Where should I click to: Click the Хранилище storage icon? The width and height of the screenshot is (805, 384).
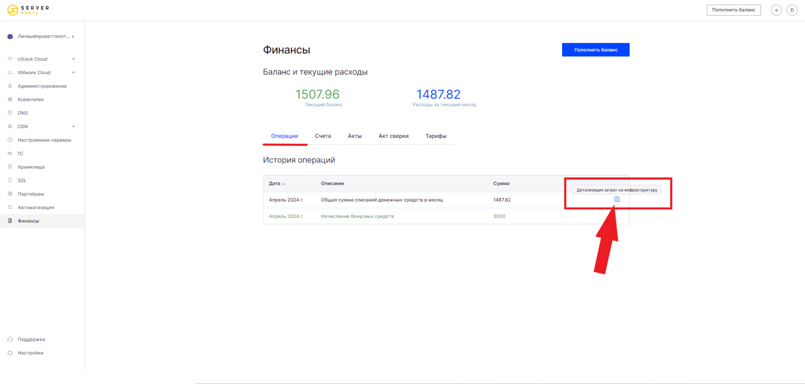click(x=10, y=167)
